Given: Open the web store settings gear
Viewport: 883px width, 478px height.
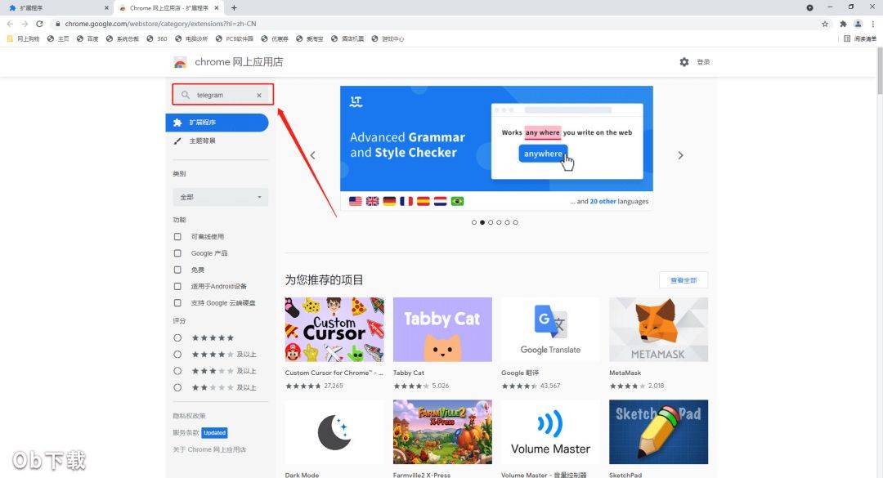Looking at the screenshot, I should point(684,62).
